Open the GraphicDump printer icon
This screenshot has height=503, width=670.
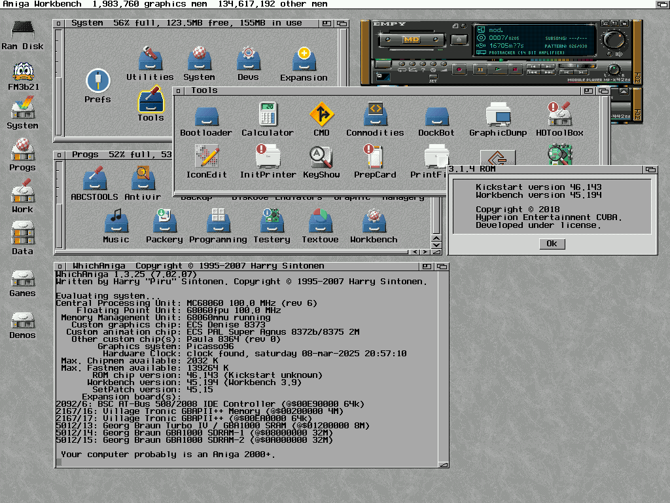pos(498,115)
